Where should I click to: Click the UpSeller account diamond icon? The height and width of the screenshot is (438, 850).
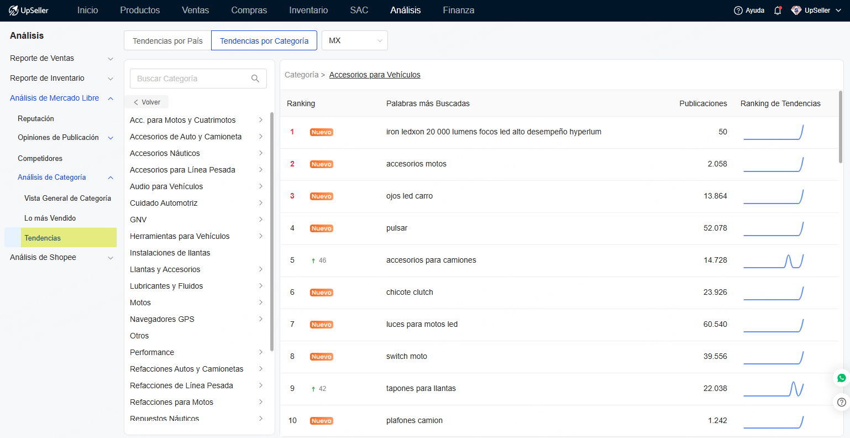(796, 11)
